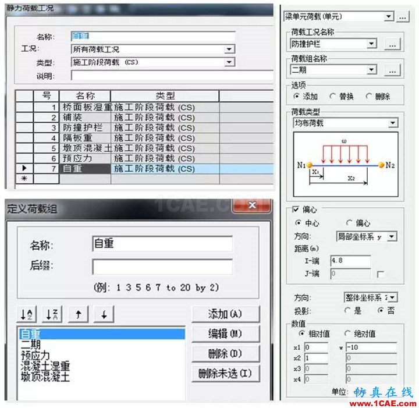The width and height of the screenshot is (419, 408).
Task: Select 二期 in load group list
Action: pos(31,345)
